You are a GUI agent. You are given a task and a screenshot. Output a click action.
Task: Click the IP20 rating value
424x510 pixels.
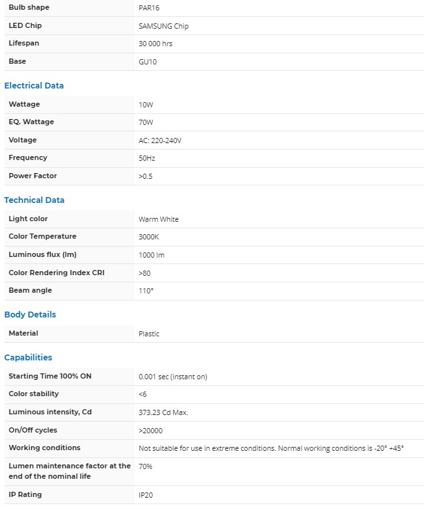(x=146, y=495)
